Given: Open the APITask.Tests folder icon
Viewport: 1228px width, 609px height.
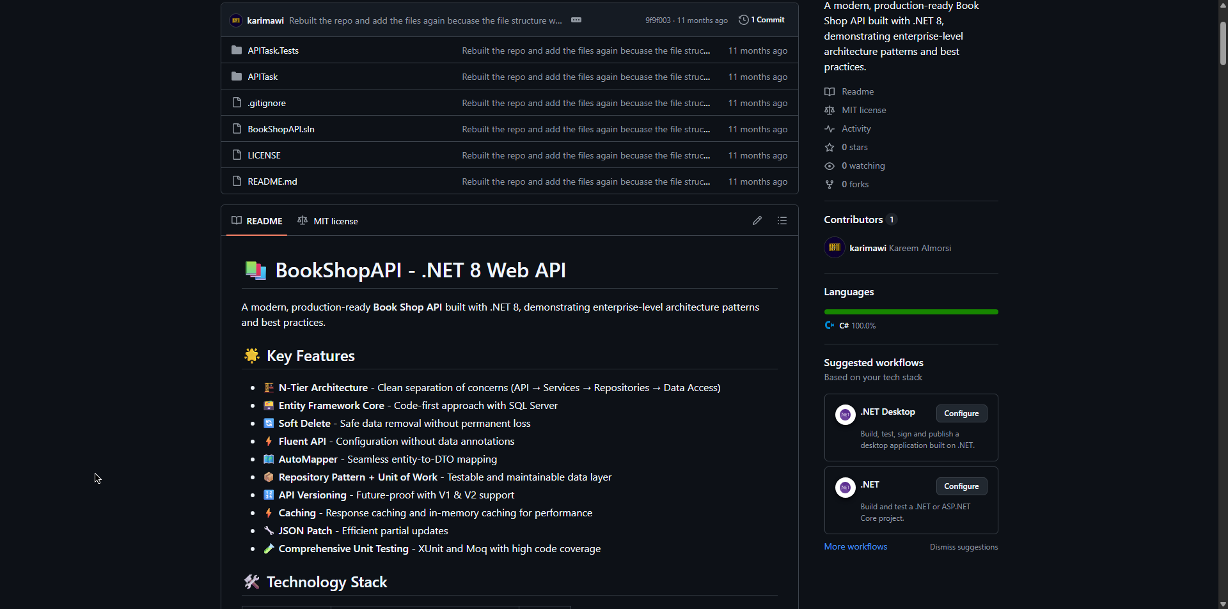Looking at the screenshot, I should click(x=237, y=50).
